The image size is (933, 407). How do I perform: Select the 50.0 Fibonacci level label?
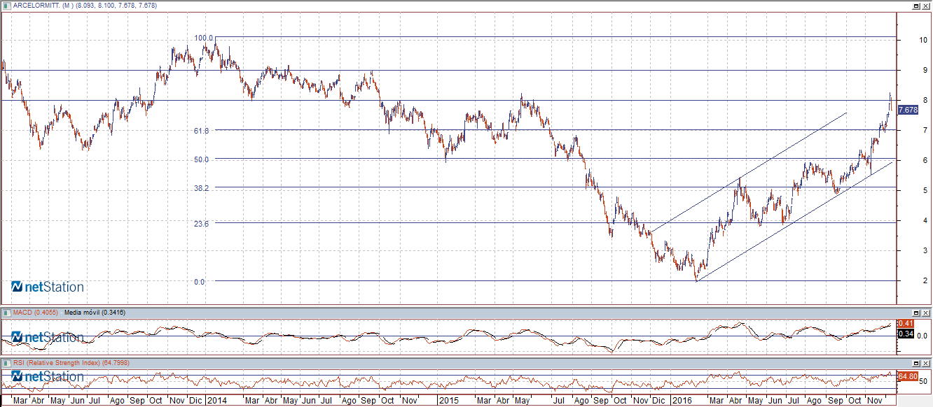tap(203, 159)
